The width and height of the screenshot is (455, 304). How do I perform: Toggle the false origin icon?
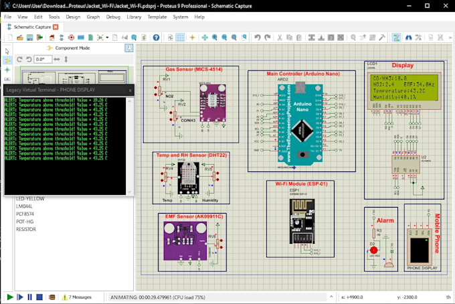pyautogui.click(x=192, y=37)
